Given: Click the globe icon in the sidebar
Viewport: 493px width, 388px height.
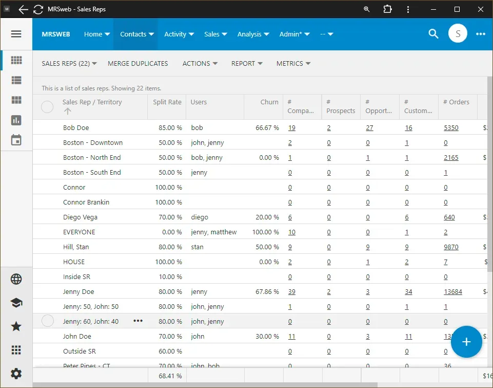Looking at the screenshot, I should [x=16, y=279].
